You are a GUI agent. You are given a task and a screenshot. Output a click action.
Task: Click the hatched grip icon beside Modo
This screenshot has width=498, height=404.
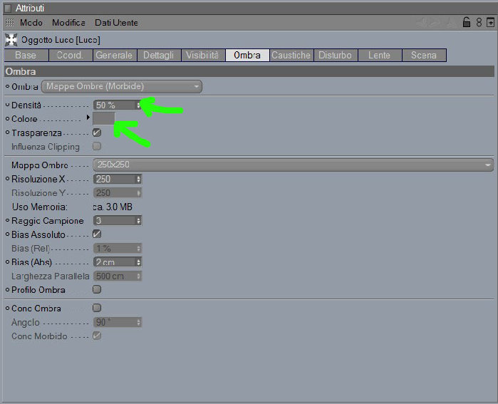point(10,23)
